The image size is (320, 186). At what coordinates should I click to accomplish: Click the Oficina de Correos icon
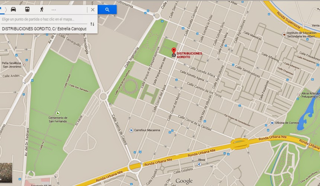pyautogui.click(x=272, y=123)
